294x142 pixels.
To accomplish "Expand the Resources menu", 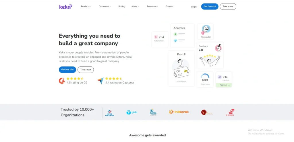I will coord(152,6).
